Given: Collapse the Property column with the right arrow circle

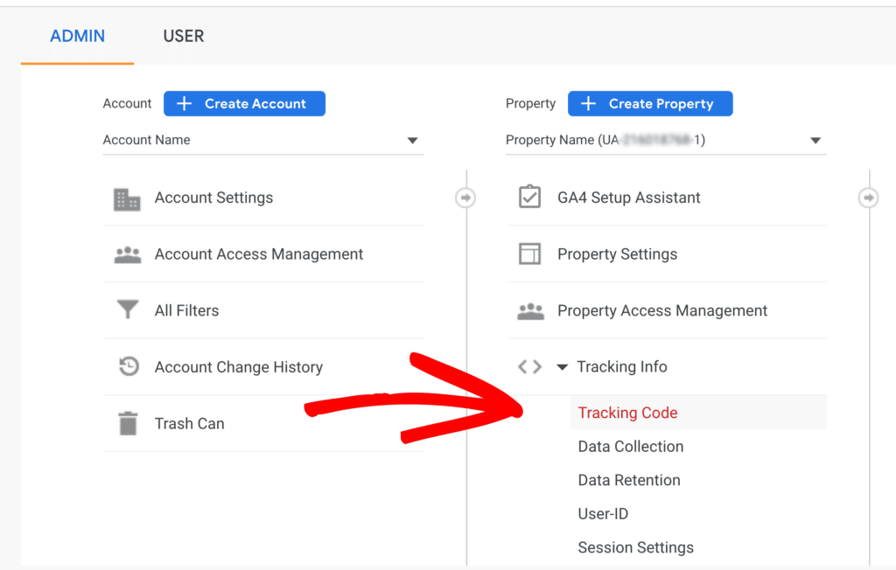Looking at the screenshot, I should coord(869,198).
